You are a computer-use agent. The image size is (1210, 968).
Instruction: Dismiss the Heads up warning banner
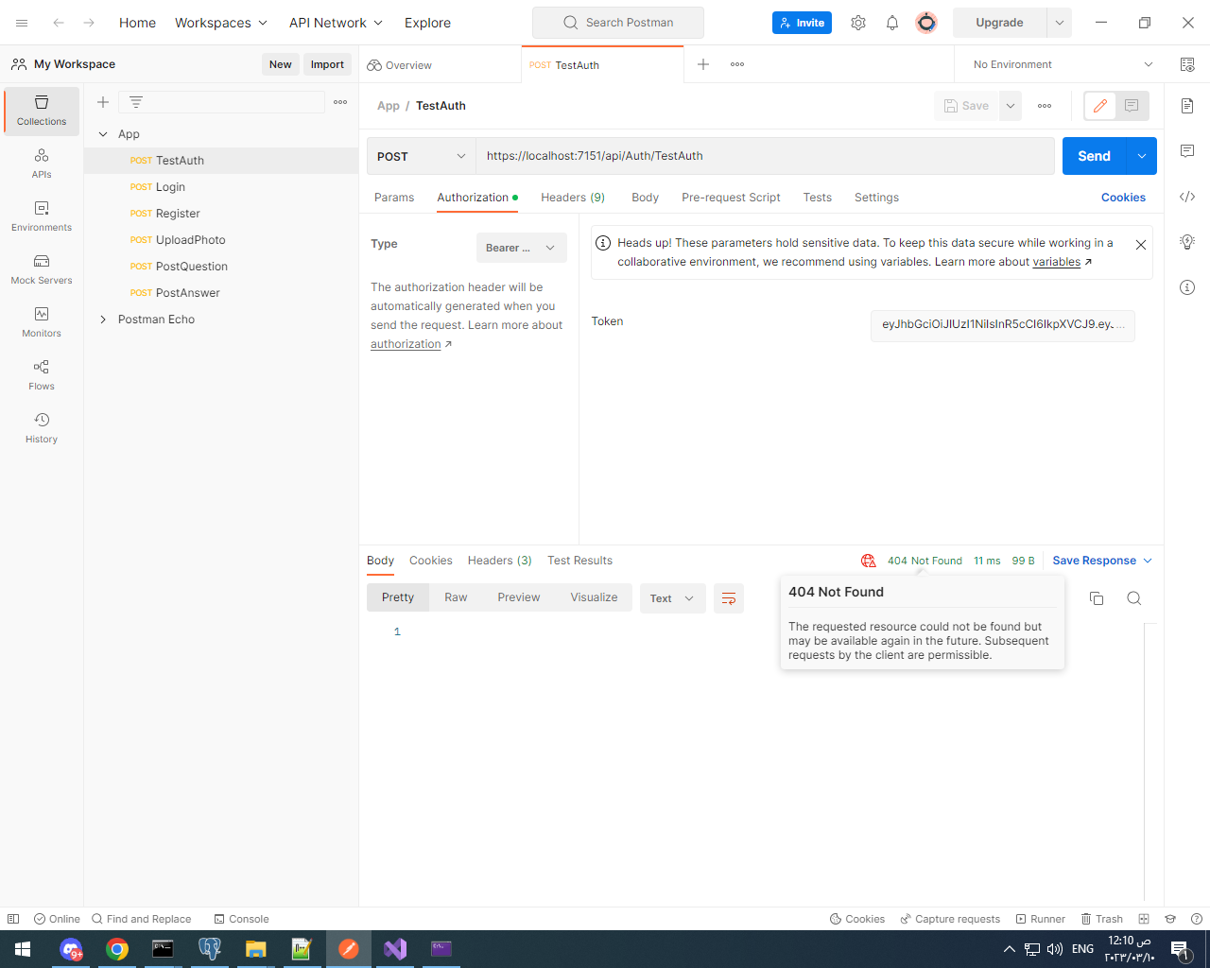click(1141, 245)
